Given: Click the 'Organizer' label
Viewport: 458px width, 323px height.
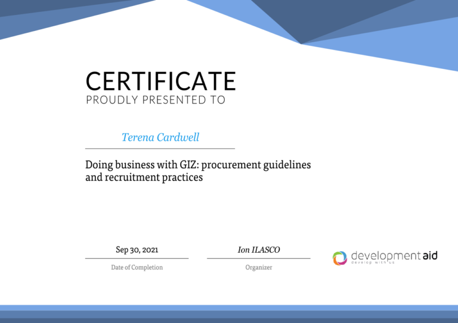Looking at the screenshot, I should click(259, 267).
